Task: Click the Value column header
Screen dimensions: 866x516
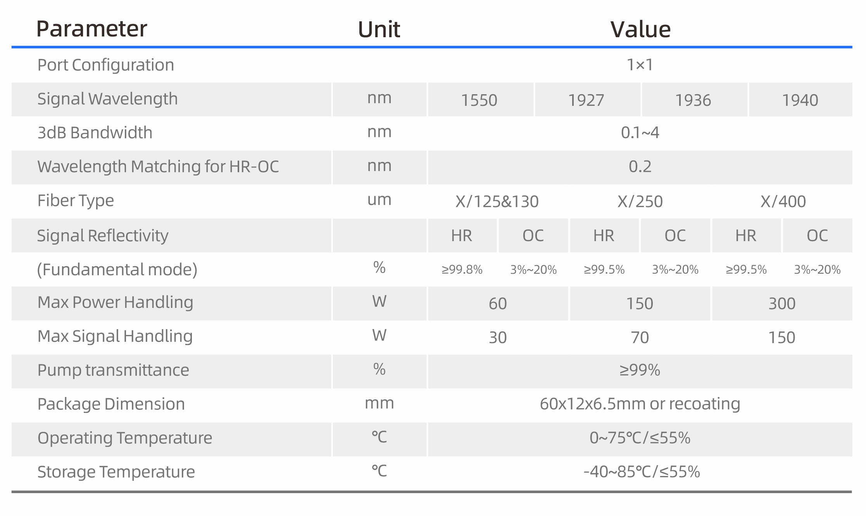Action: pyautogui.click(x=640, y=29)
